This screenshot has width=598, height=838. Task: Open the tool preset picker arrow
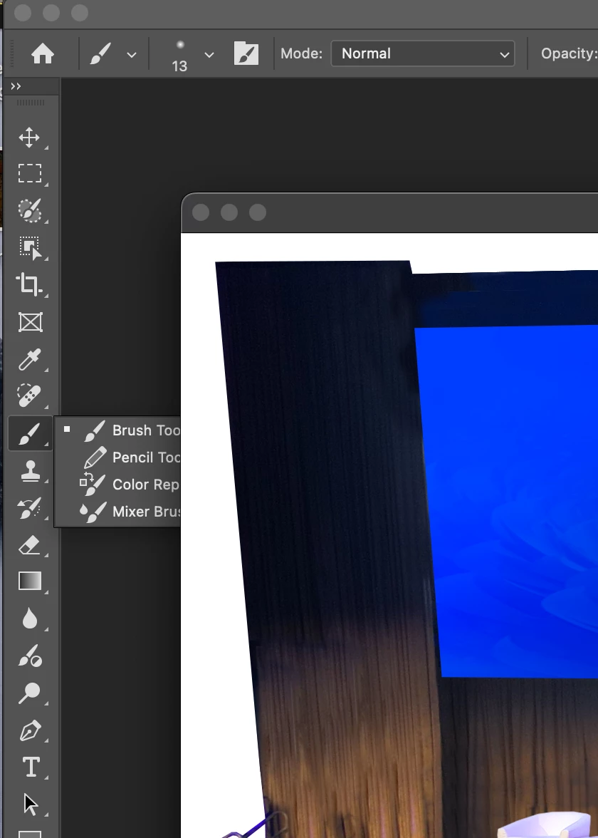pyautogui.click(x=131, y=54)
